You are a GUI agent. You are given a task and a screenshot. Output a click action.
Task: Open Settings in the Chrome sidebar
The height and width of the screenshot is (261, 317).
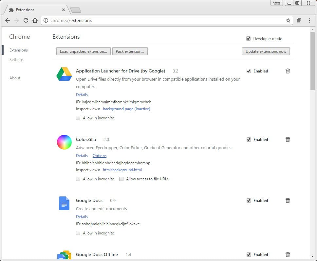[16, 60]
